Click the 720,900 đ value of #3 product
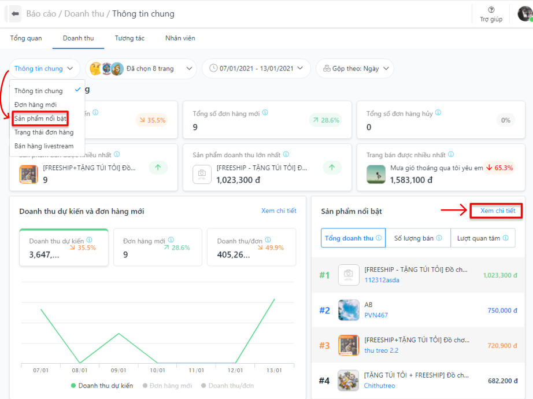The image size is (533, 399). (502, 346)
